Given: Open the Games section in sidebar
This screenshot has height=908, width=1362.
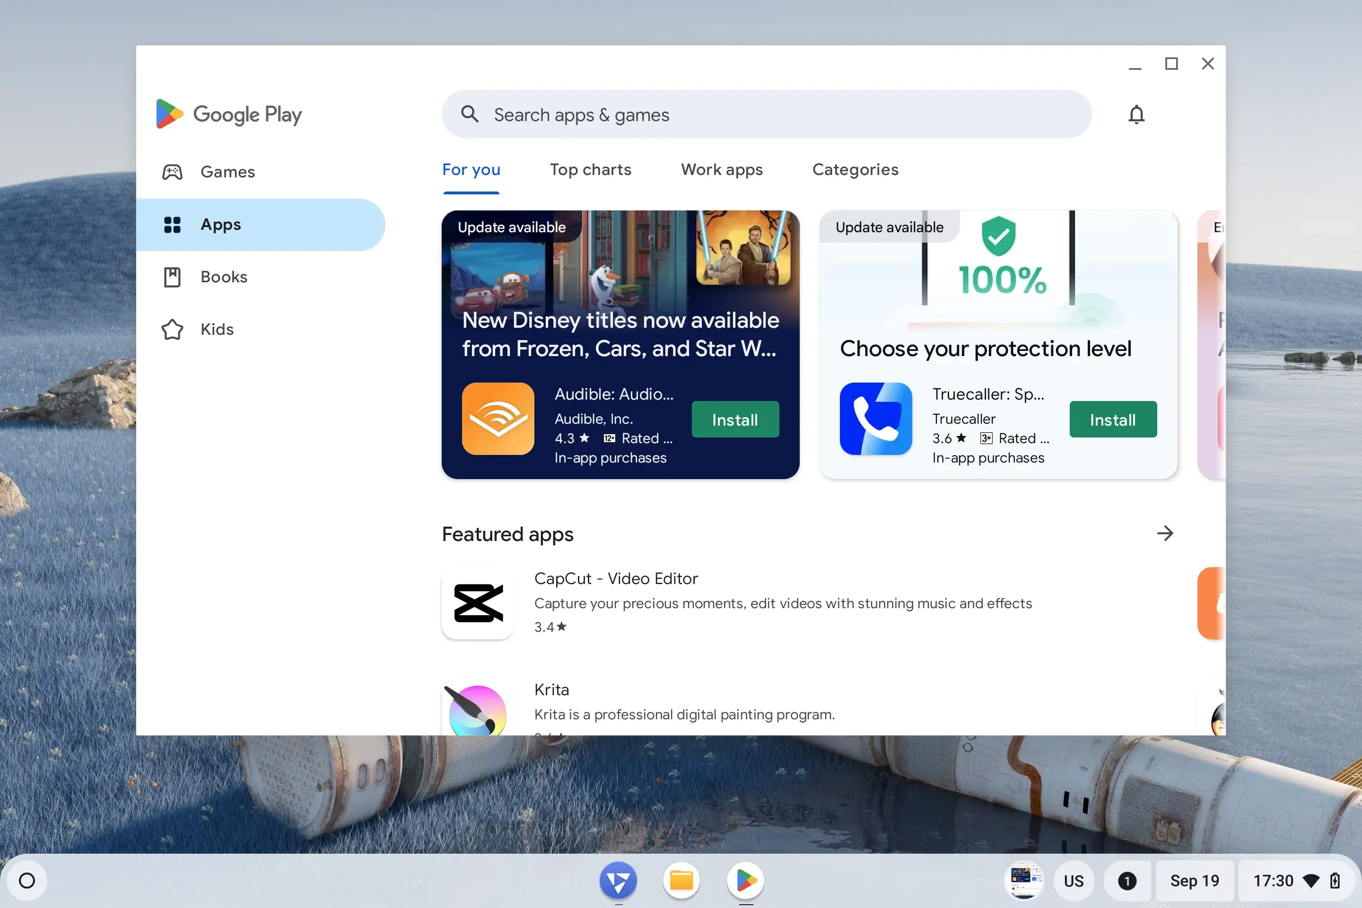Looking at the screenshot, I should tap(261, 172).
